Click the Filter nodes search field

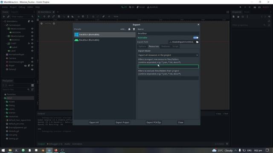[22, 17]
